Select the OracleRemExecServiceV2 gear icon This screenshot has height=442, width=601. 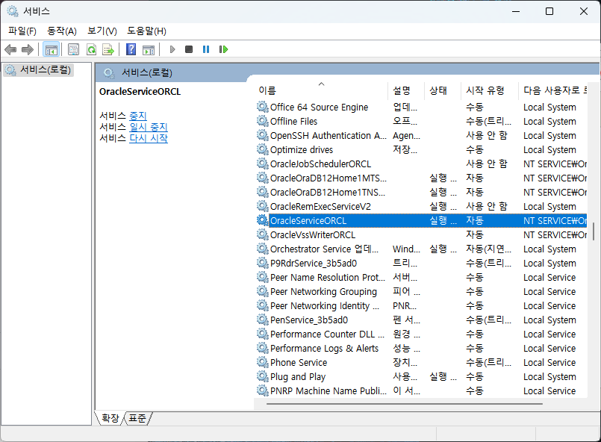coord(263,206)
